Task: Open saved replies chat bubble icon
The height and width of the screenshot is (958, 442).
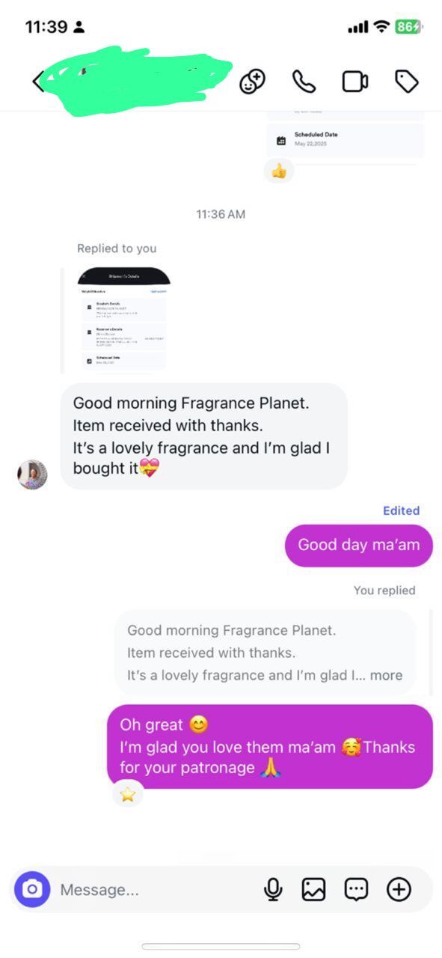Action: (x=356, y=889)
